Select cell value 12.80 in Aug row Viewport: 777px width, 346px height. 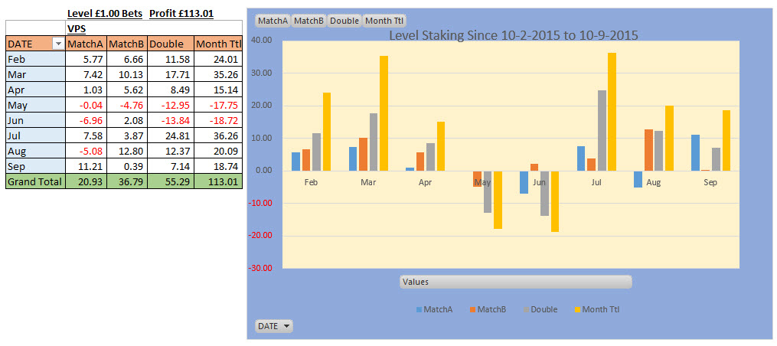126,152
